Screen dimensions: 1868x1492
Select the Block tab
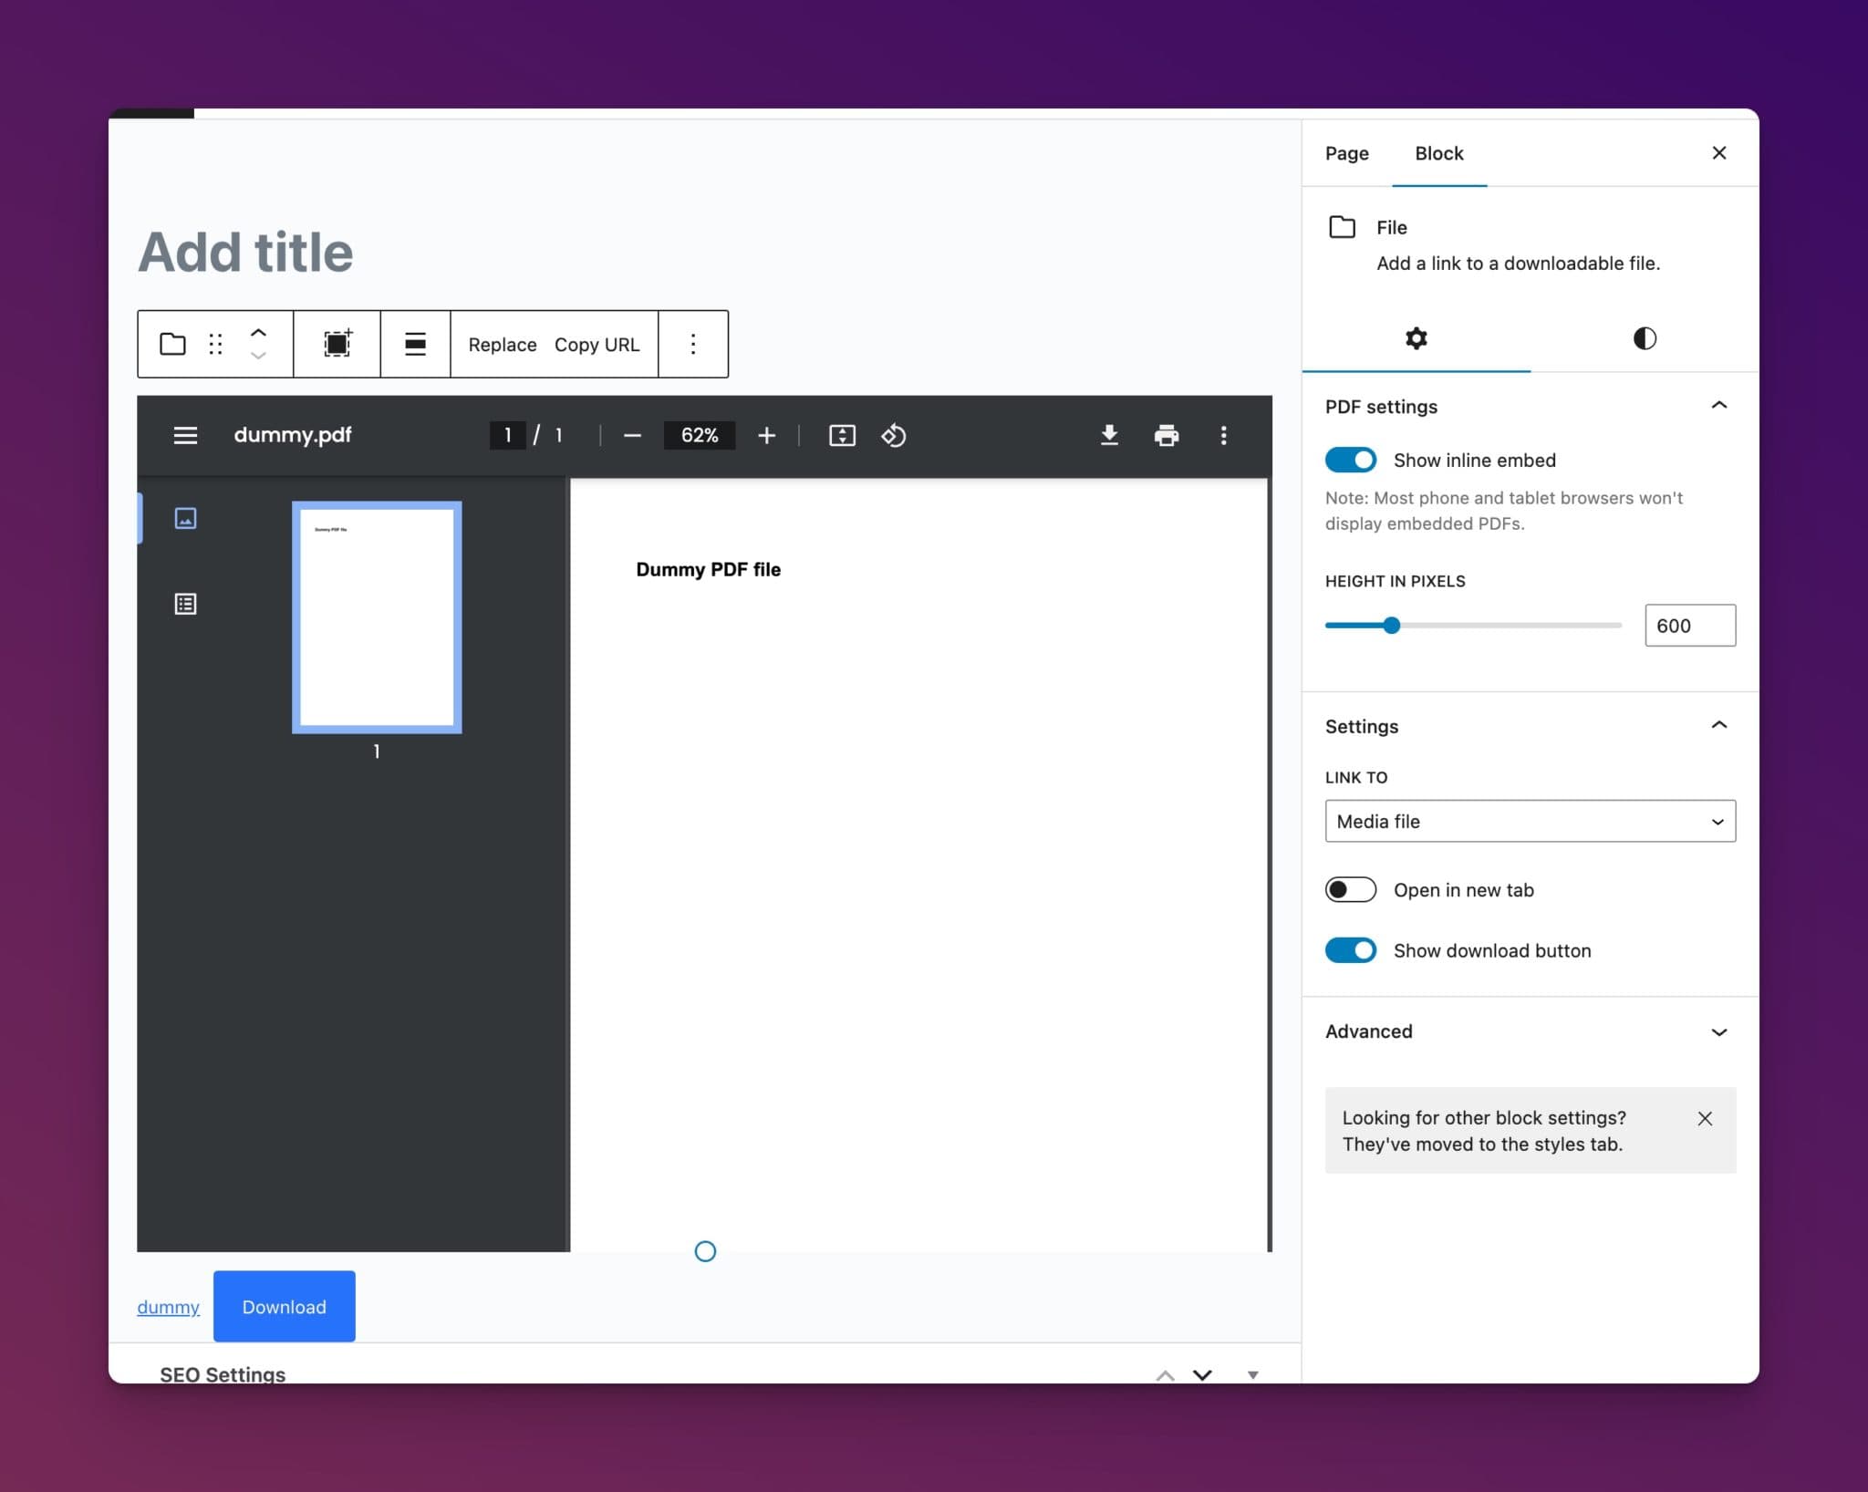pyautogui.click(x=1437, y=153)
